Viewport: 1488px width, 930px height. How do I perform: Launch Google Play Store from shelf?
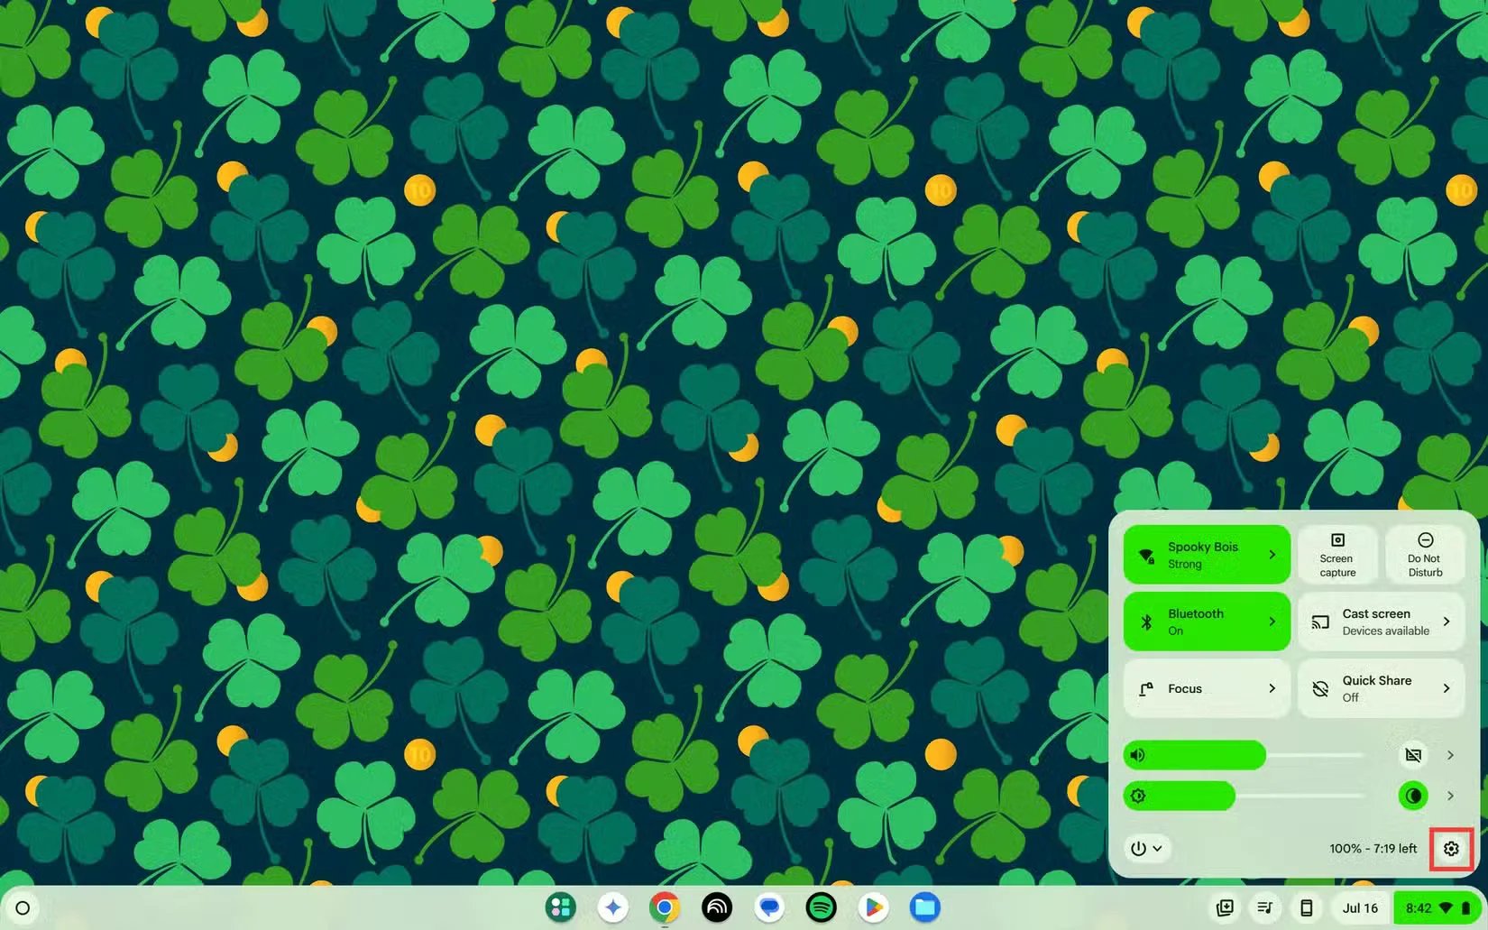pyautogui.click(x=873, y=907)
